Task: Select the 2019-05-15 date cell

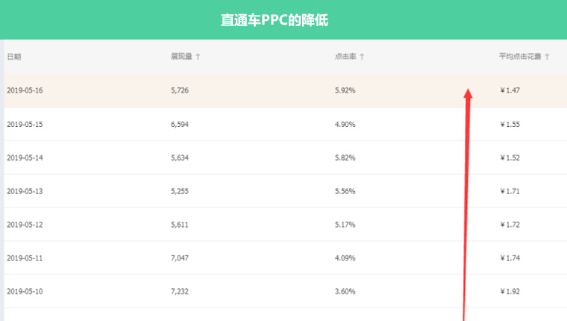Action: point(25,124)
